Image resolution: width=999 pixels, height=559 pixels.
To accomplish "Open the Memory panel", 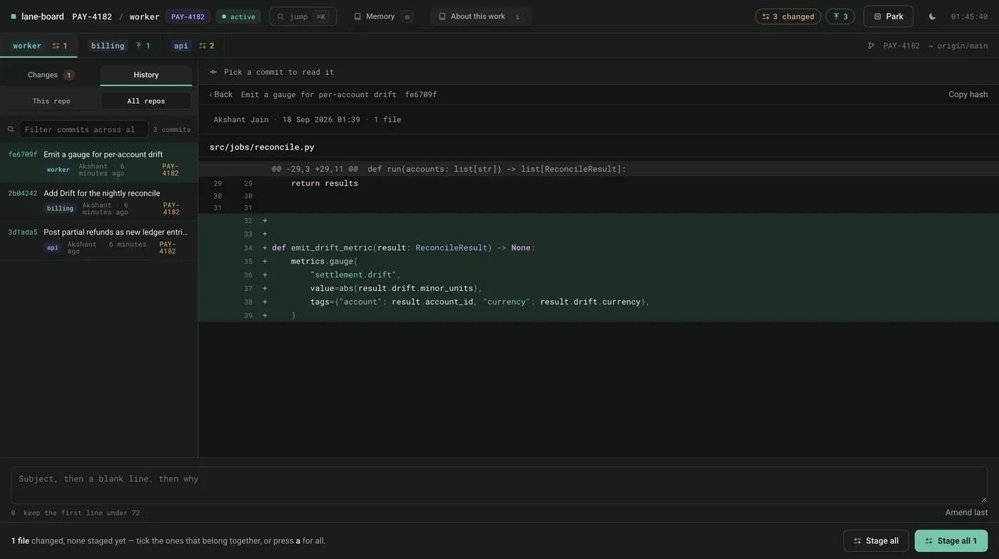I will (383, 16).
